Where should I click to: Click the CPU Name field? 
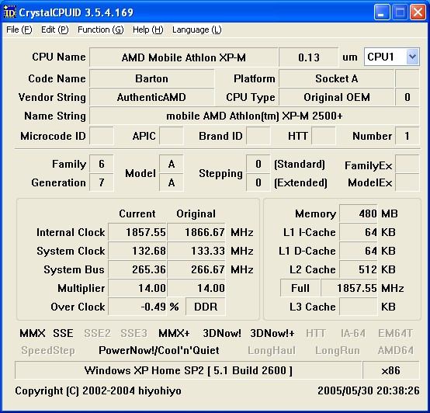click(x=184, y=57)
